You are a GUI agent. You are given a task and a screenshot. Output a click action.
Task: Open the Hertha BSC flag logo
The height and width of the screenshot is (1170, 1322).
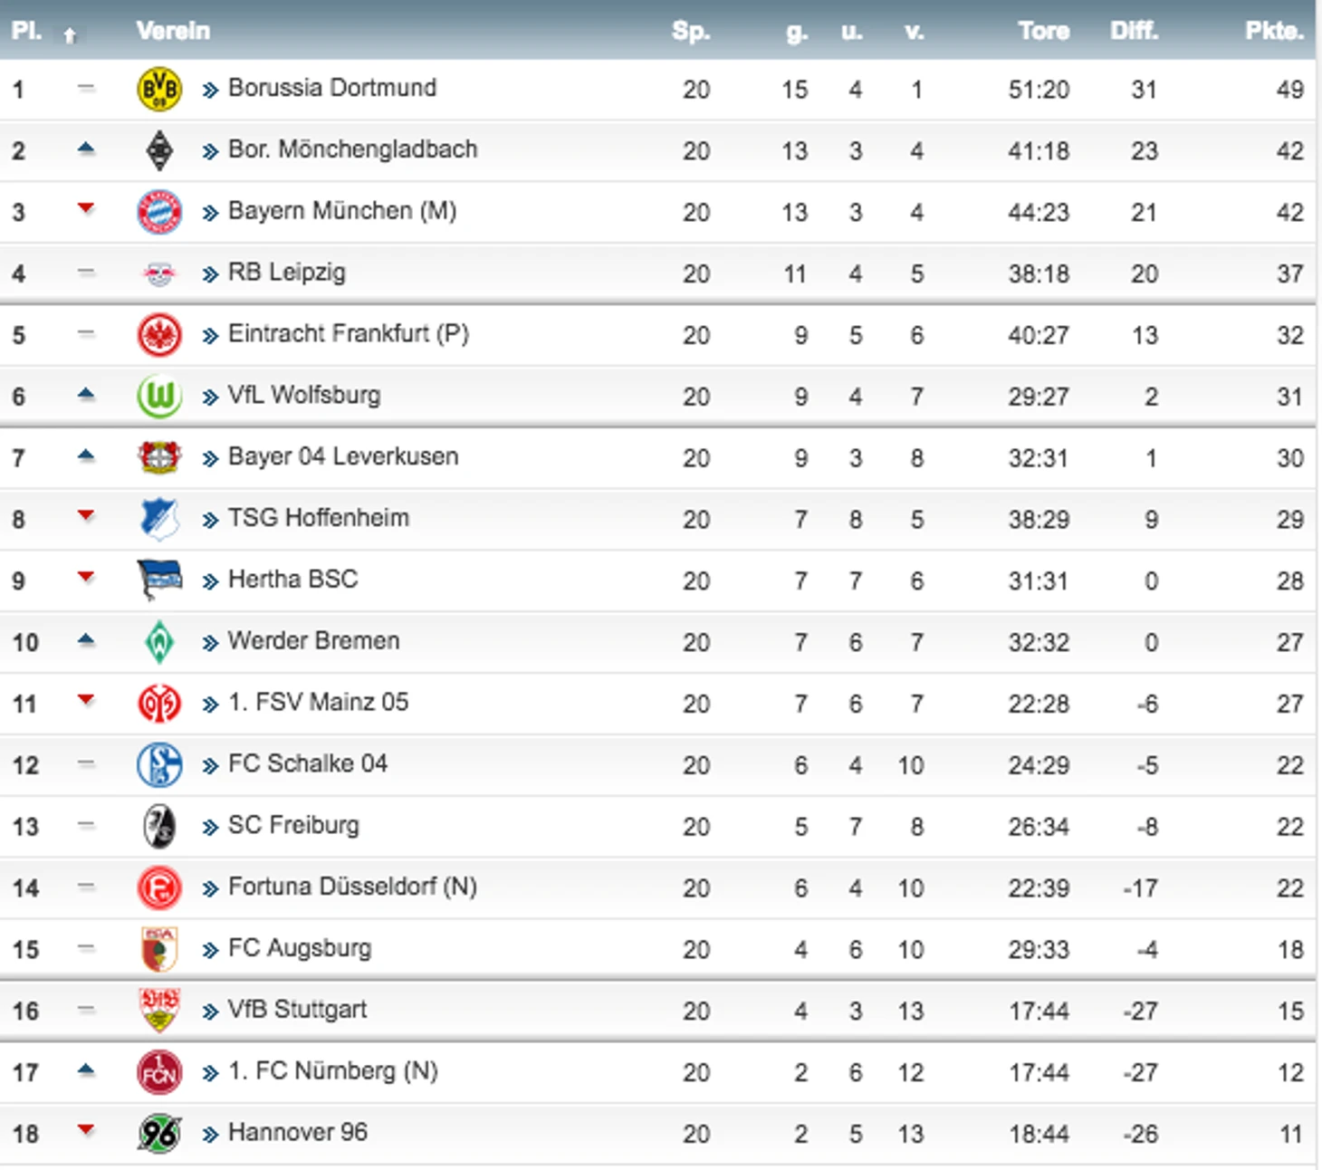tap(159, 580)
